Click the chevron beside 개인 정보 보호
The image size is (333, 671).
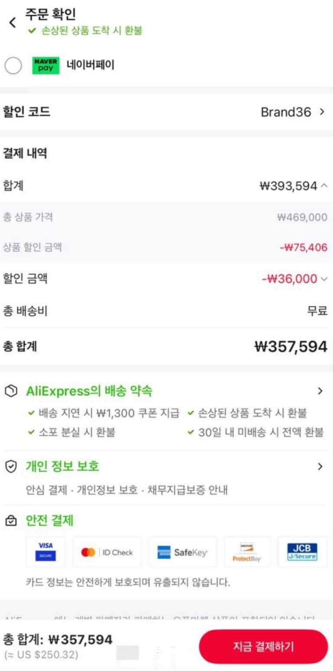point(320,467)
